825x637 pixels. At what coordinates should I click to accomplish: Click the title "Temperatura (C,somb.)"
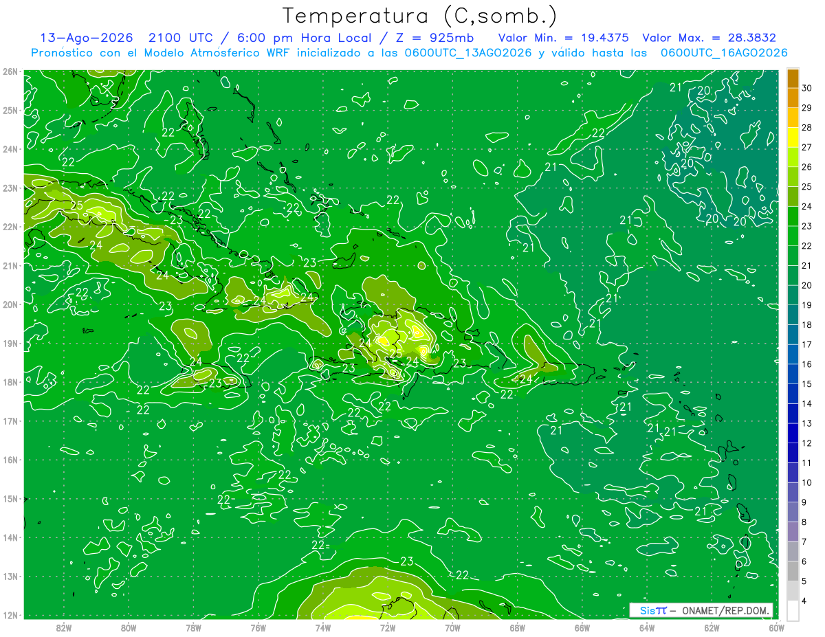[x=420, y=16]
